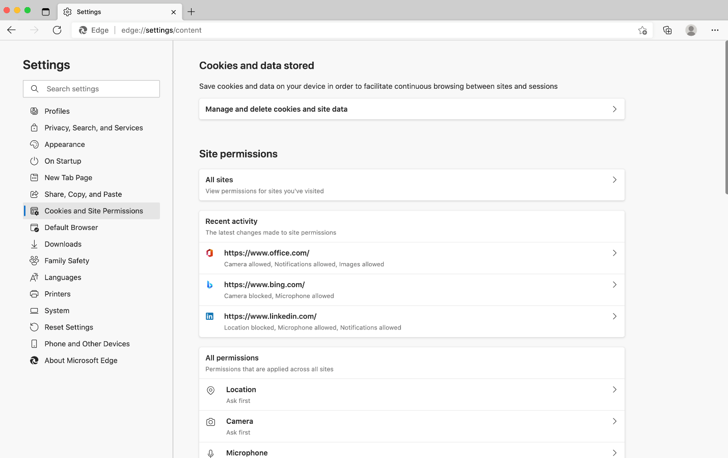Open the Settings and more menu

(715, 30)
